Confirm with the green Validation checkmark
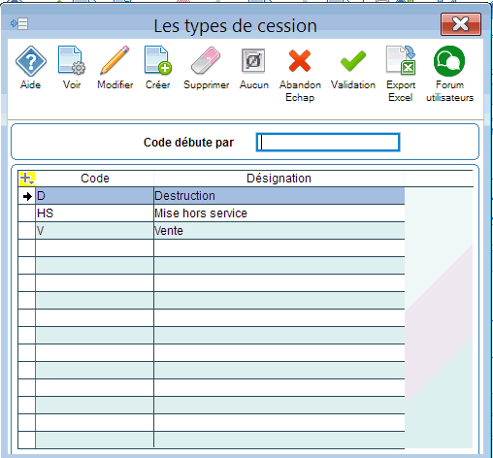This screenshot has width=493, height=458. click(353, 61)
